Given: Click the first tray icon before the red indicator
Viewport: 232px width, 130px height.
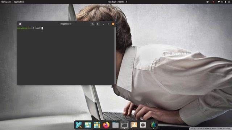Looking at the screenshot, I should pos(207,2).
